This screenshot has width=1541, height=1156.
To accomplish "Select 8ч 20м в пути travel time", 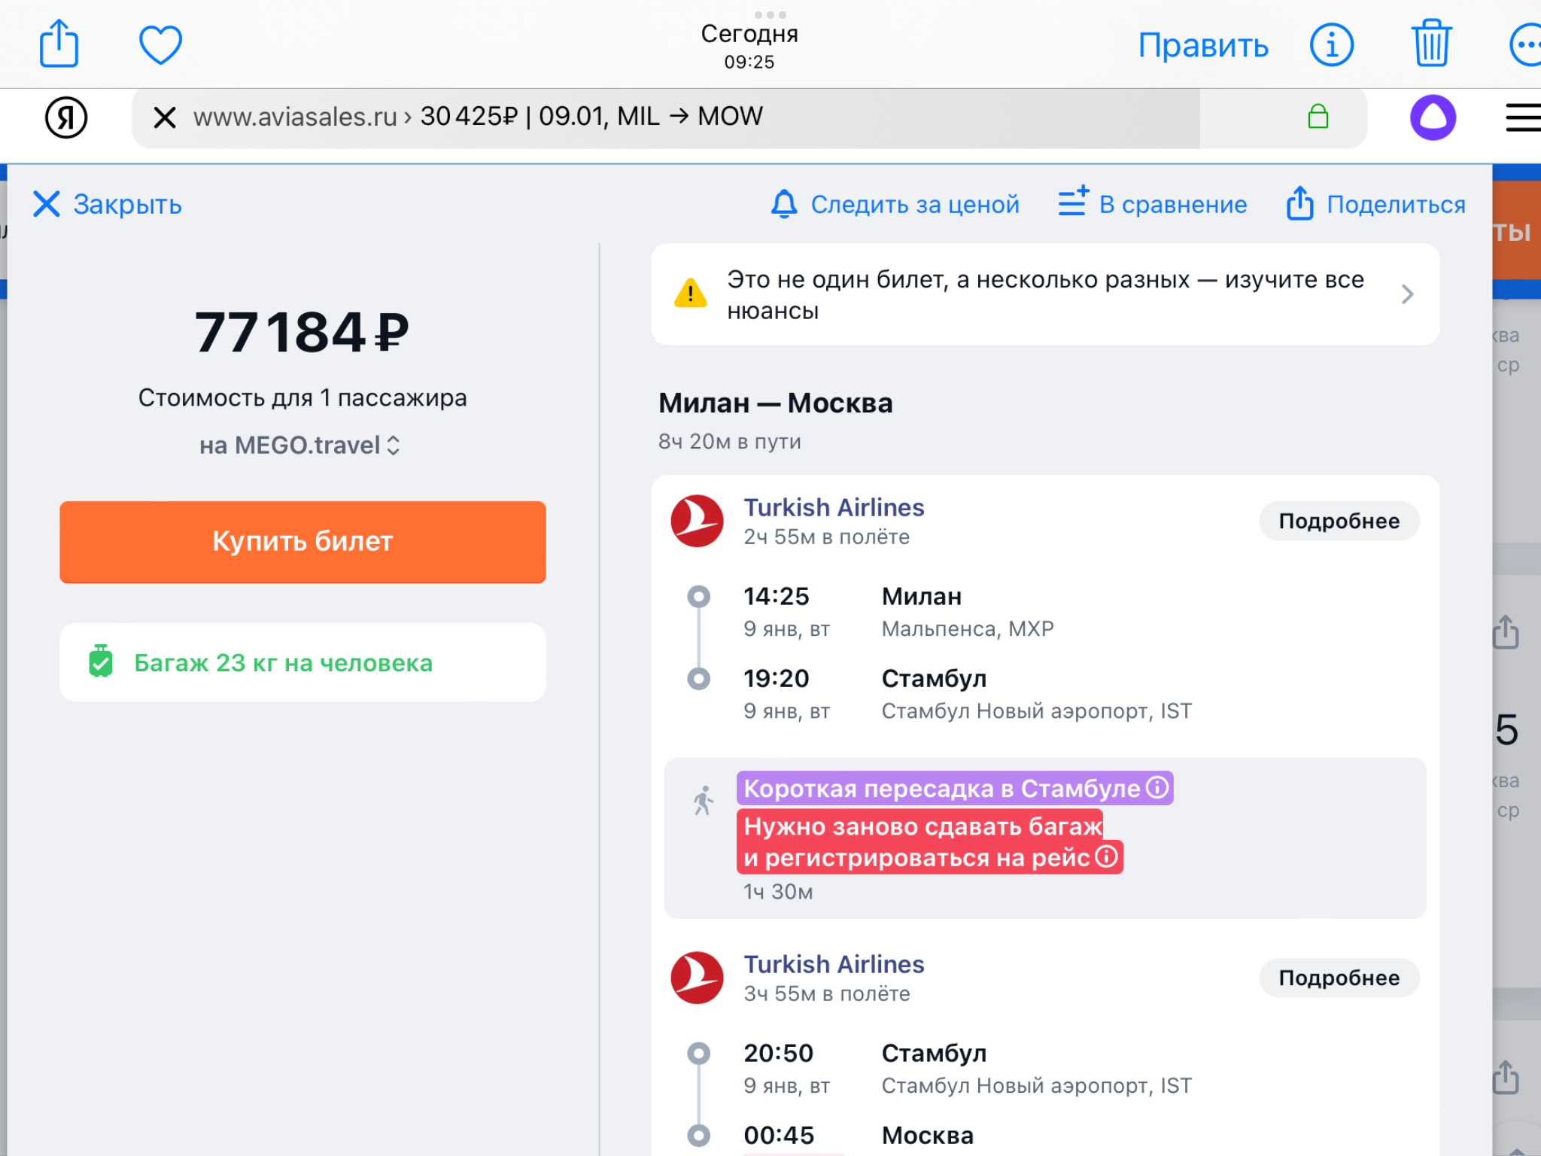I will pos(729,441).
